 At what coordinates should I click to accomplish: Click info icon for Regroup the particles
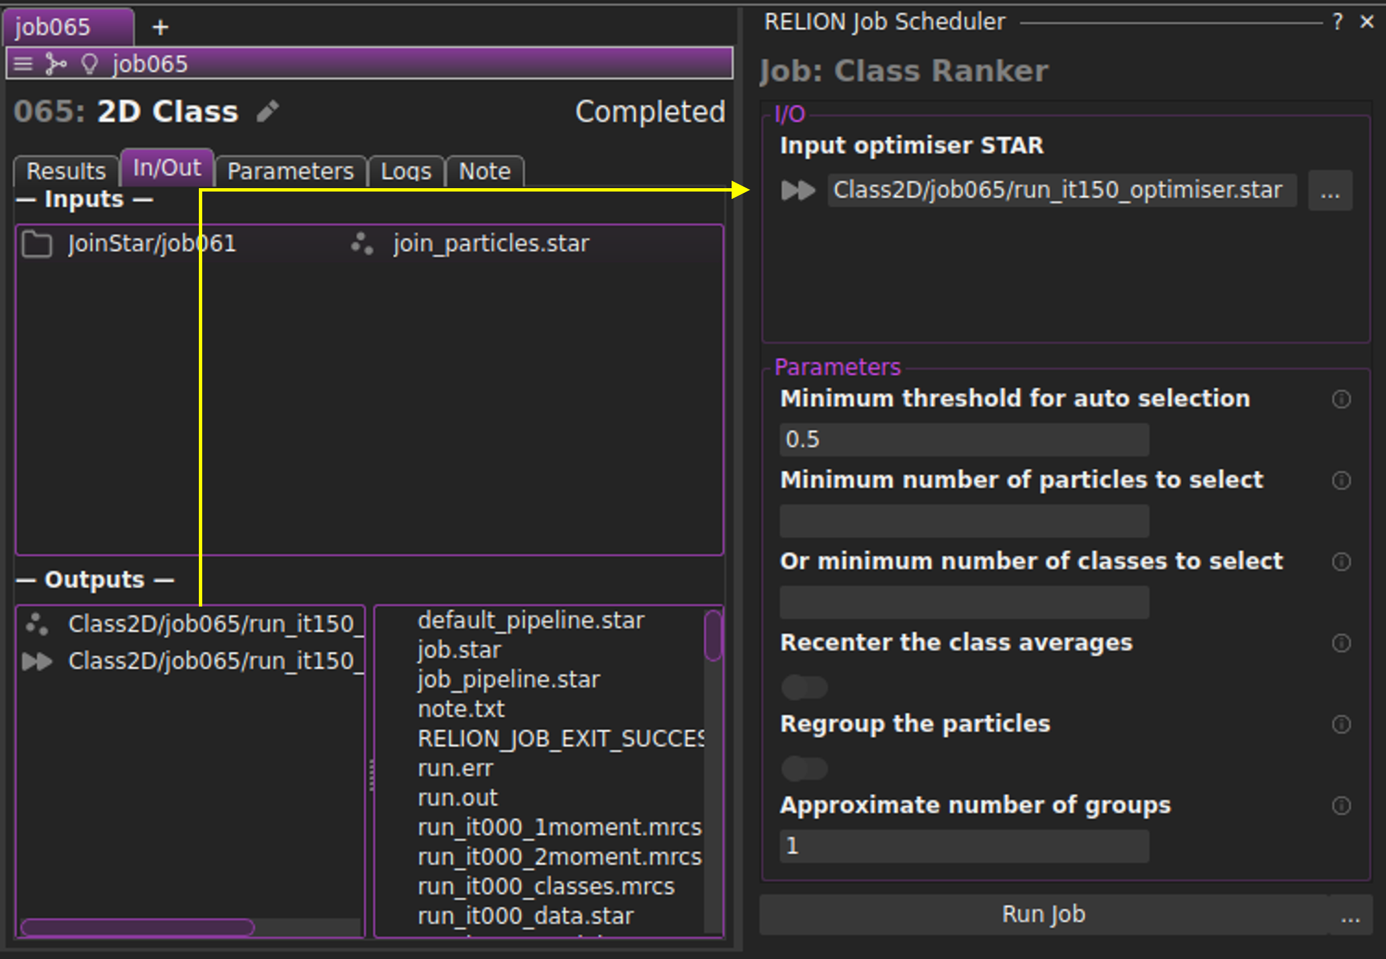click(x=1341, y=724)
